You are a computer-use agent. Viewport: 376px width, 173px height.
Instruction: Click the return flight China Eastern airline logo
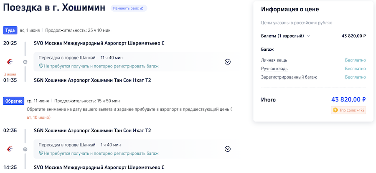10,149
